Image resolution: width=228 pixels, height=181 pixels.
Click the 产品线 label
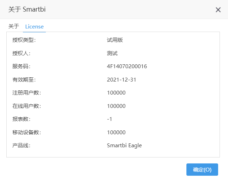tap(21, 146)
